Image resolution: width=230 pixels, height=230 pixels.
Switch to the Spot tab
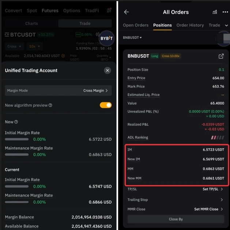(x=32, y=11)
